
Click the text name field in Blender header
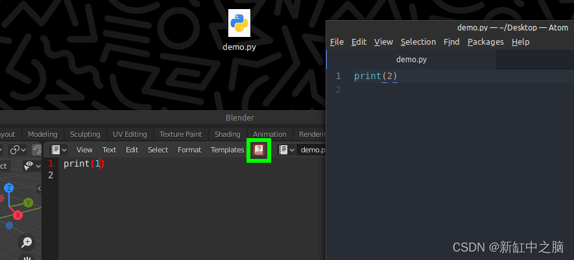pyautogui.click(x=312, y=150)
